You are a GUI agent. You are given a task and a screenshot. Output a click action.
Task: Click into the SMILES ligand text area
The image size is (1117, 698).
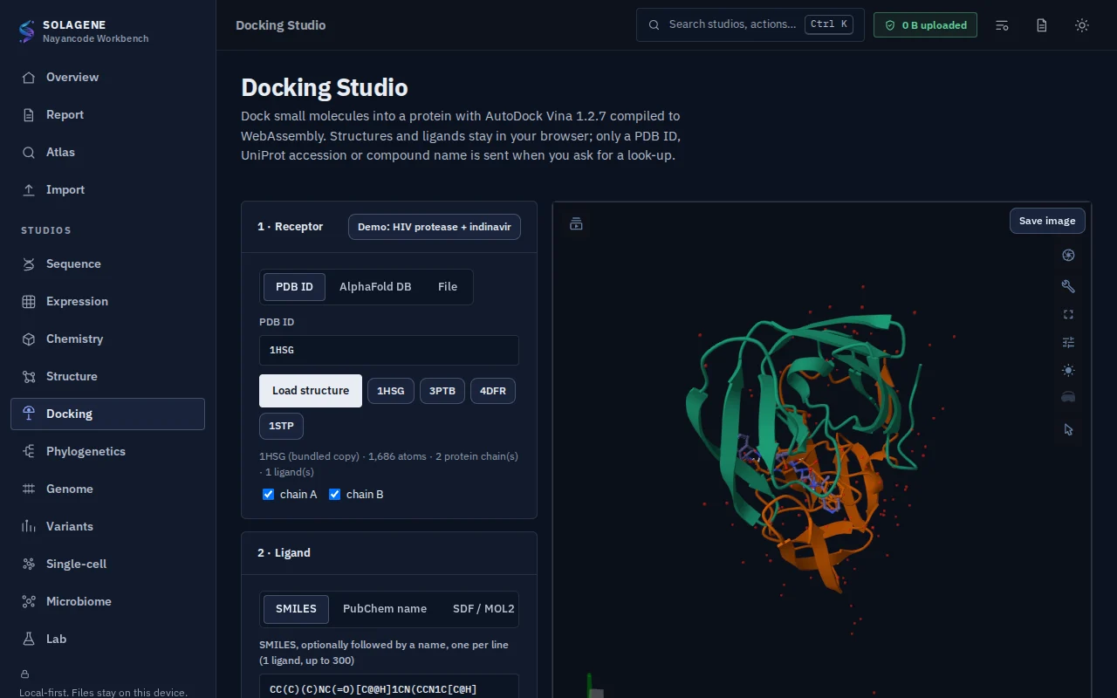pyautogui.click(x=389, y=687)
